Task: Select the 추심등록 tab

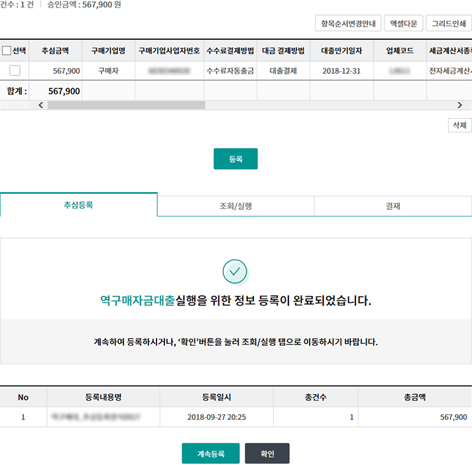Action: pyautogui.click(x=78, y=205)
